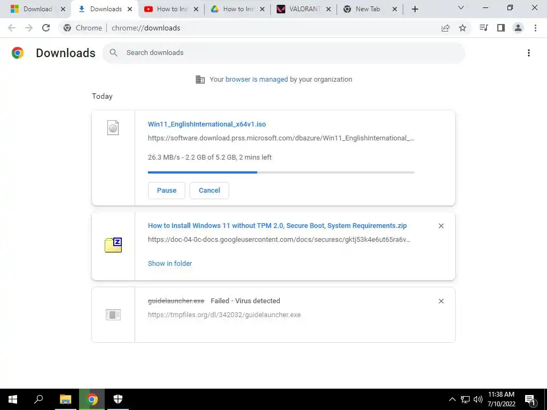Reload the downloads page
Screen dimensions: 547x410
click(x=46, y=28)
